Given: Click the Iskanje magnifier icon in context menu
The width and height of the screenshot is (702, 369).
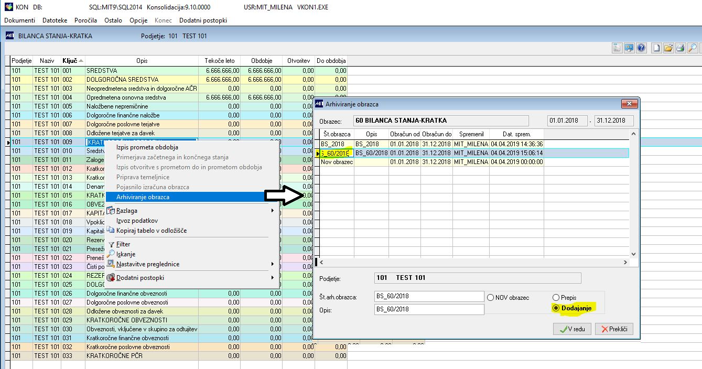Looking at the screenshot, I should (111, 254).
